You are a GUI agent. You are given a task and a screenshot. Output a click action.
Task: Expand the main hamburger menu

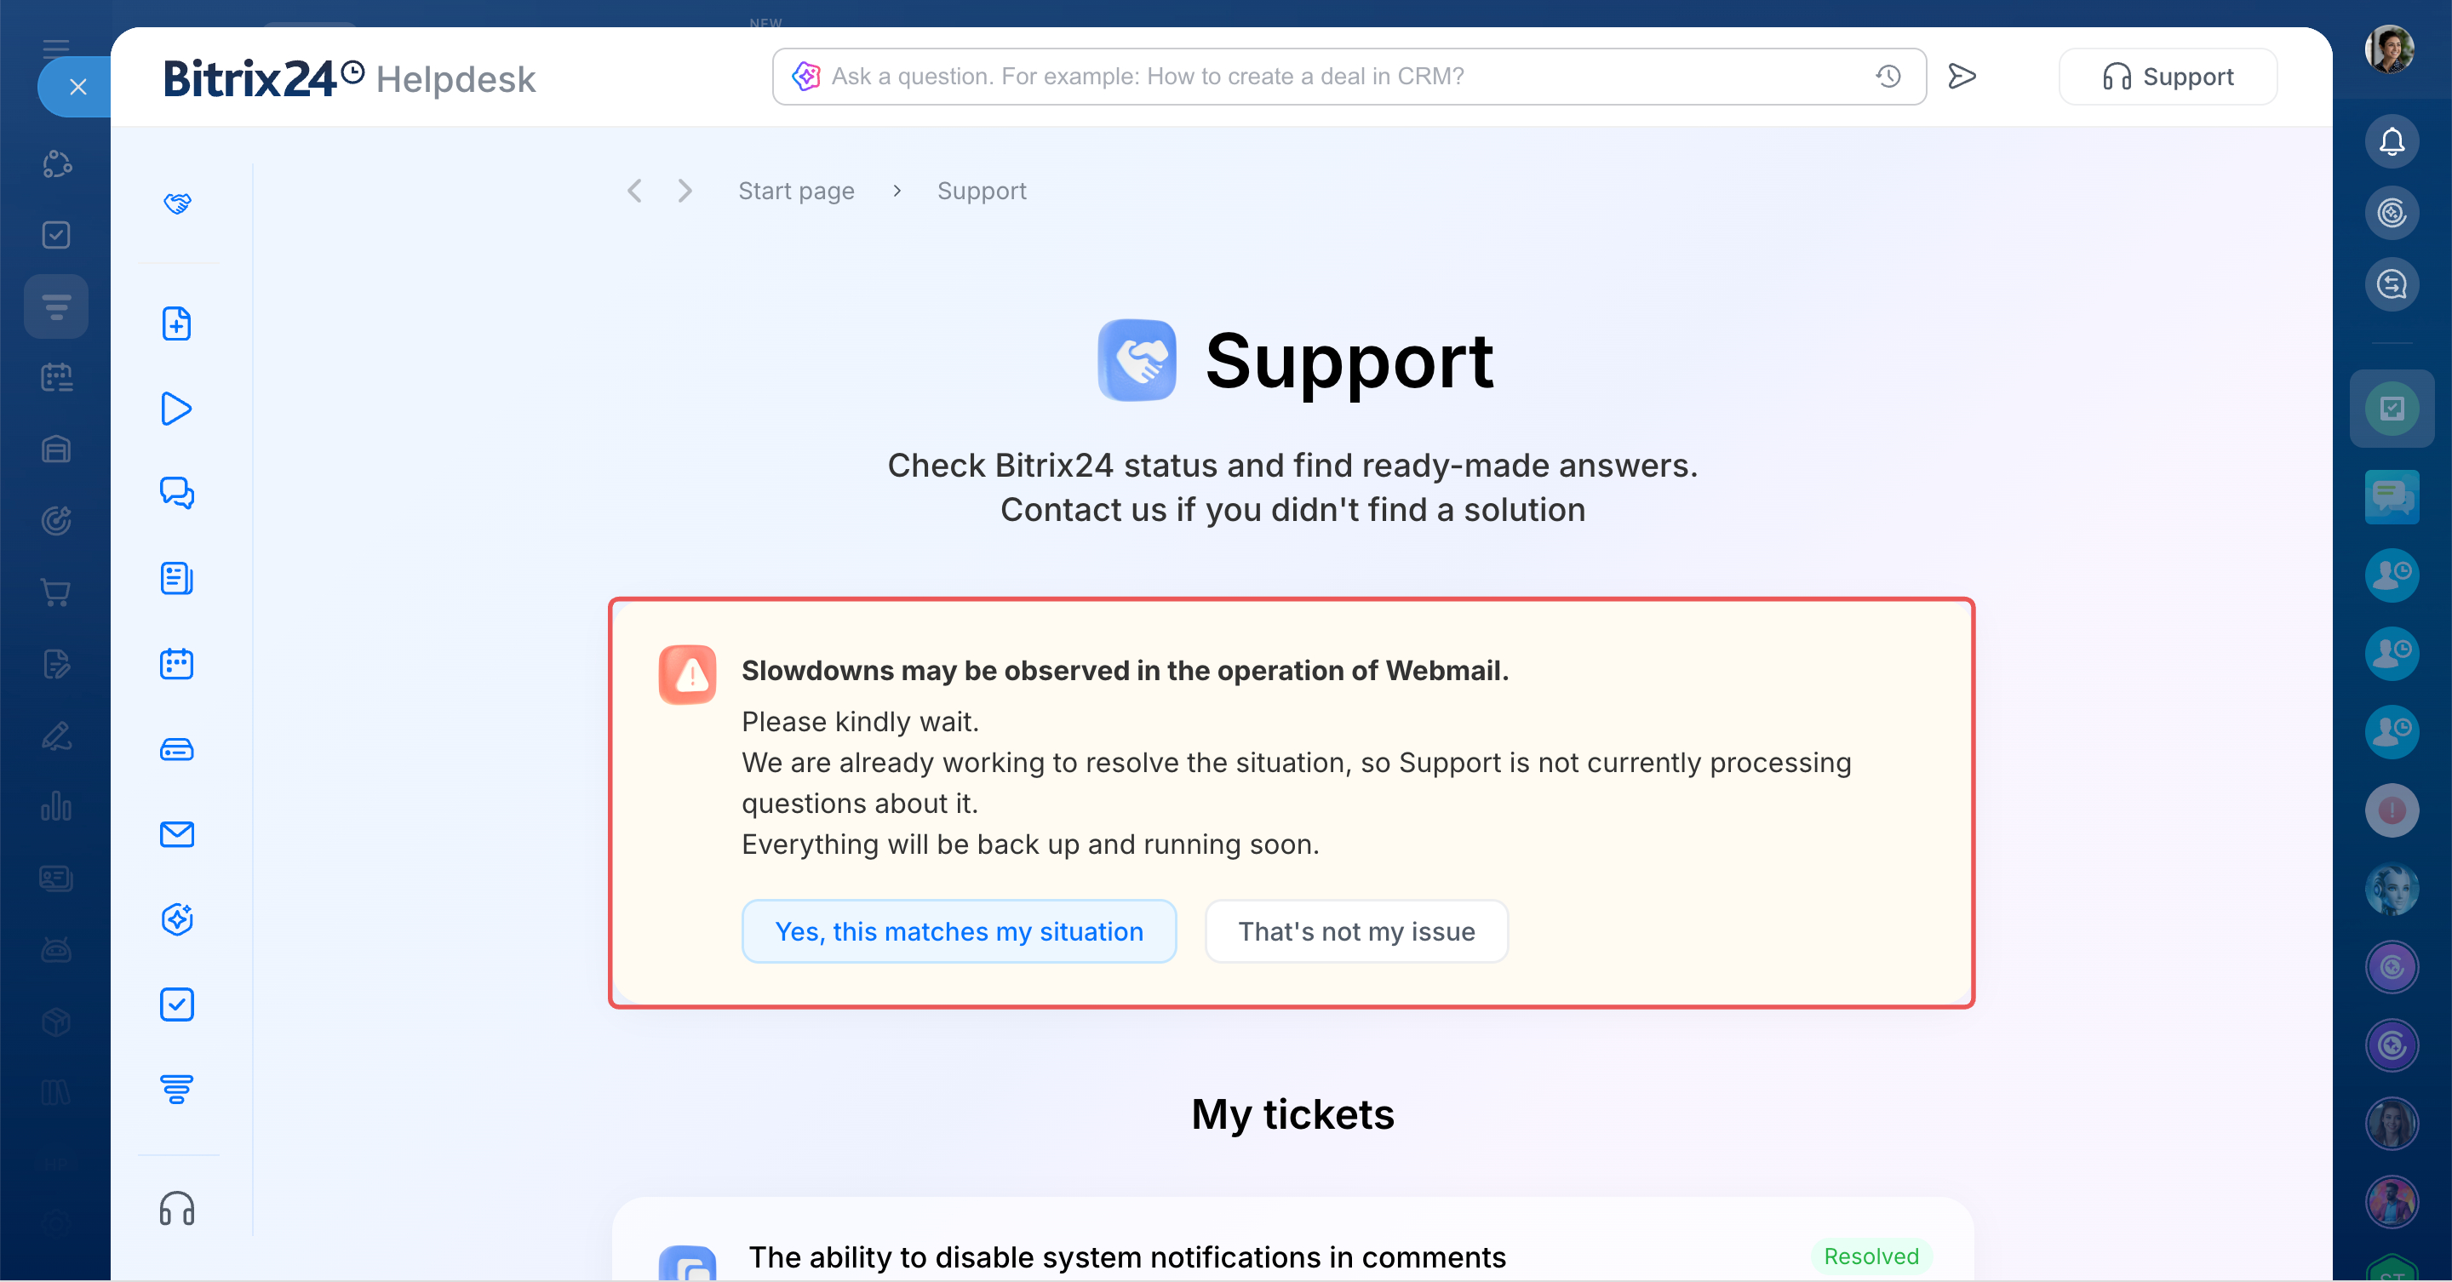[56, 48]
